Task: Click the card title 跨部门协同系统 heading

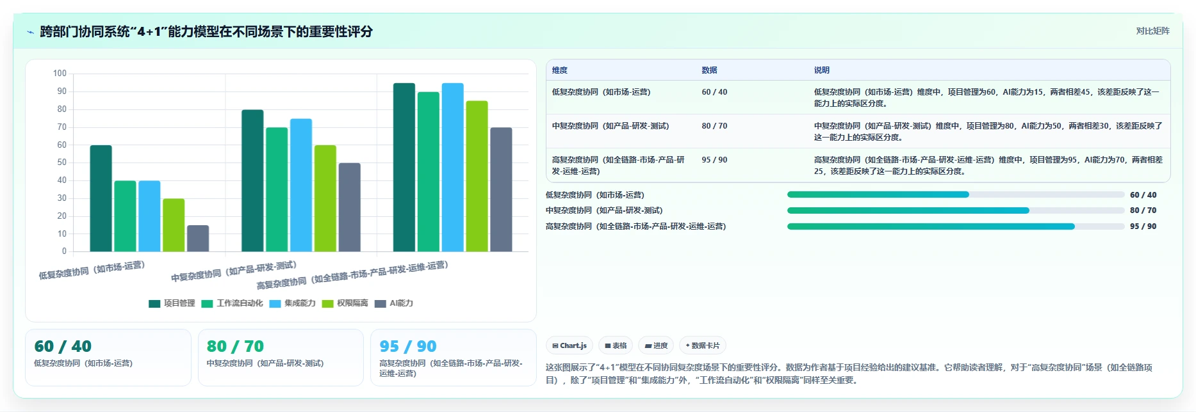Action: [206, 32]
